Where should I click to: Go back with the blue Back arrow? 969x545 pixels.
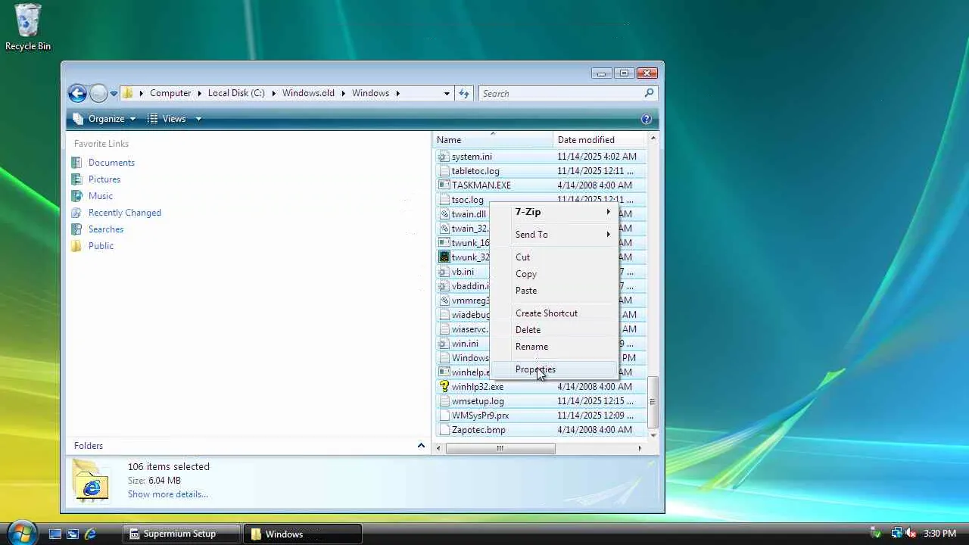[x=77, y=93]
